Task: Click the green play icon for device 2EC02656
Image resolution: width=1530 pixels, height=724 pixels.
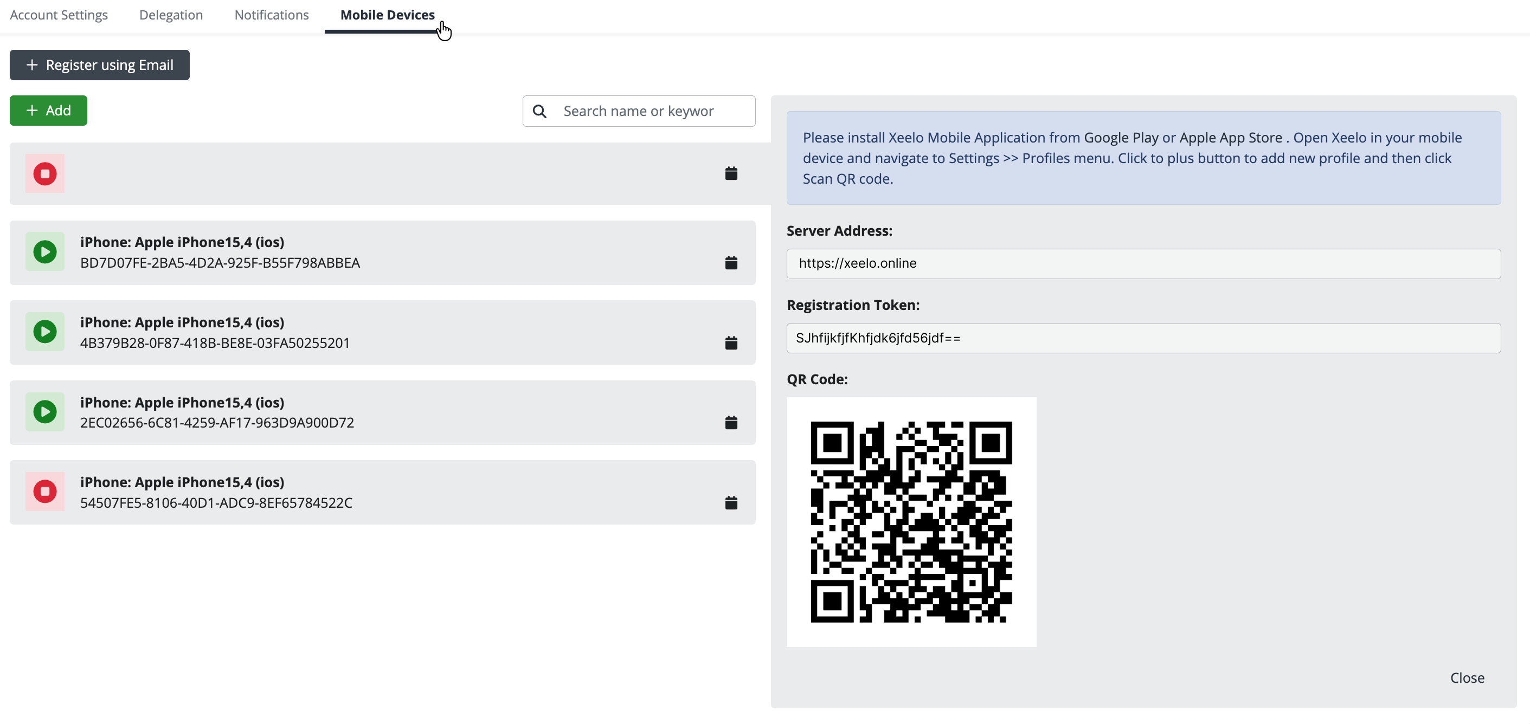Action: (x=44, y=412)
